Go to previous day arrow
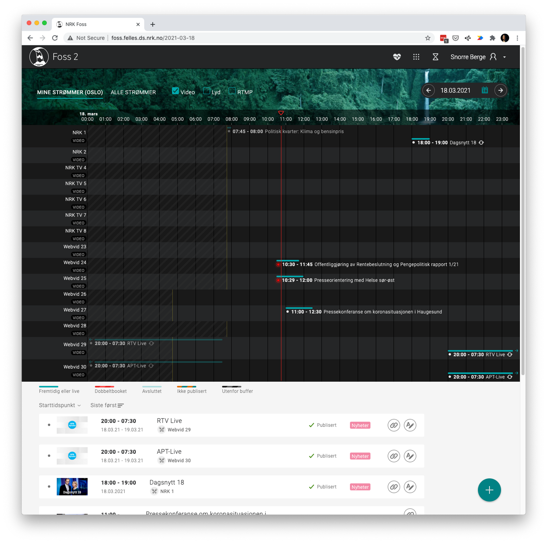547x543 pixels. point(428,90)
